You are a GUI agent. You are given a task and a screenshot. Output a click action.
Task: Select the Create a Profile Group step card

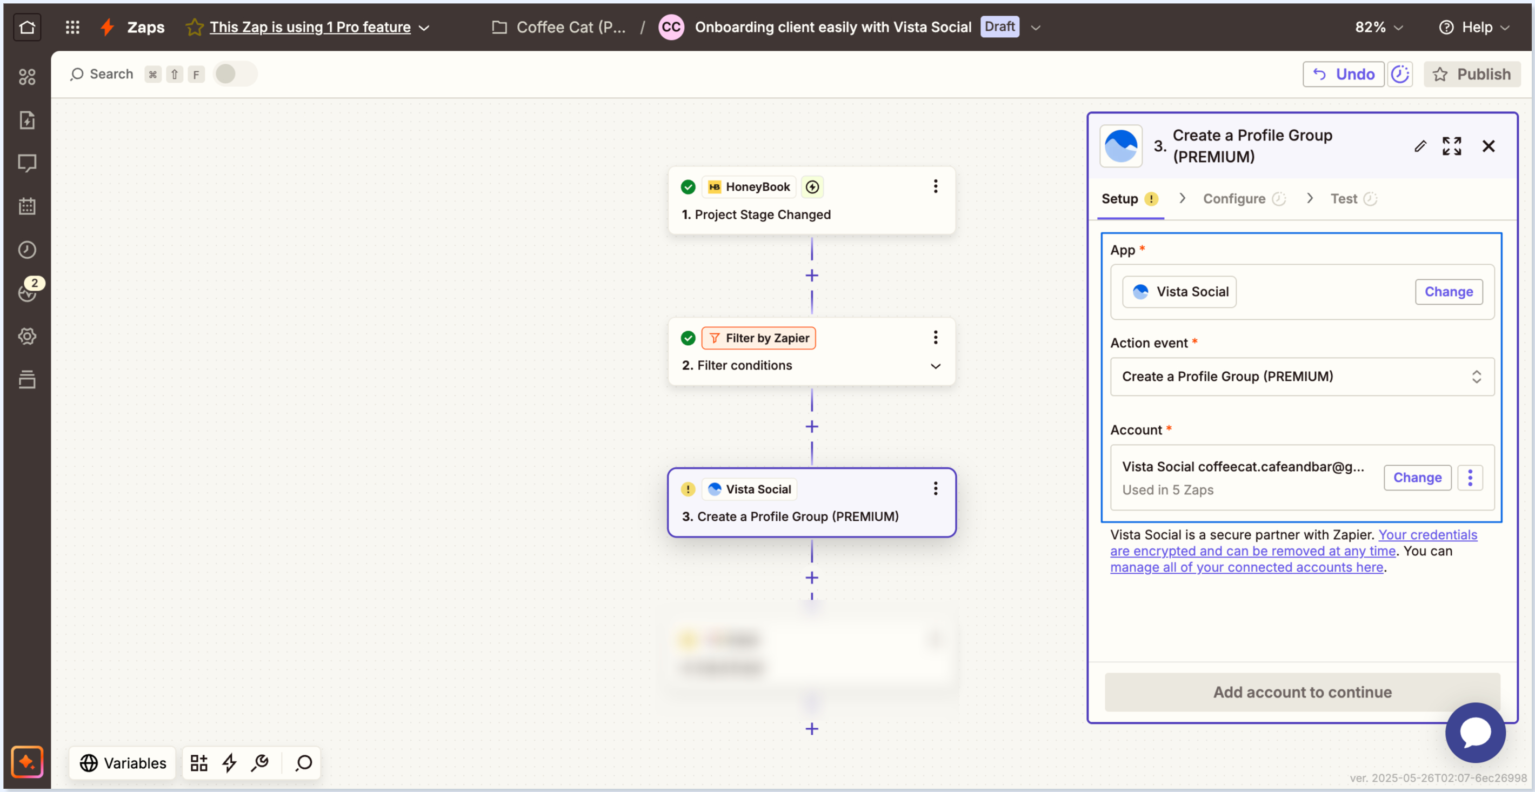(x=812, y=503)
